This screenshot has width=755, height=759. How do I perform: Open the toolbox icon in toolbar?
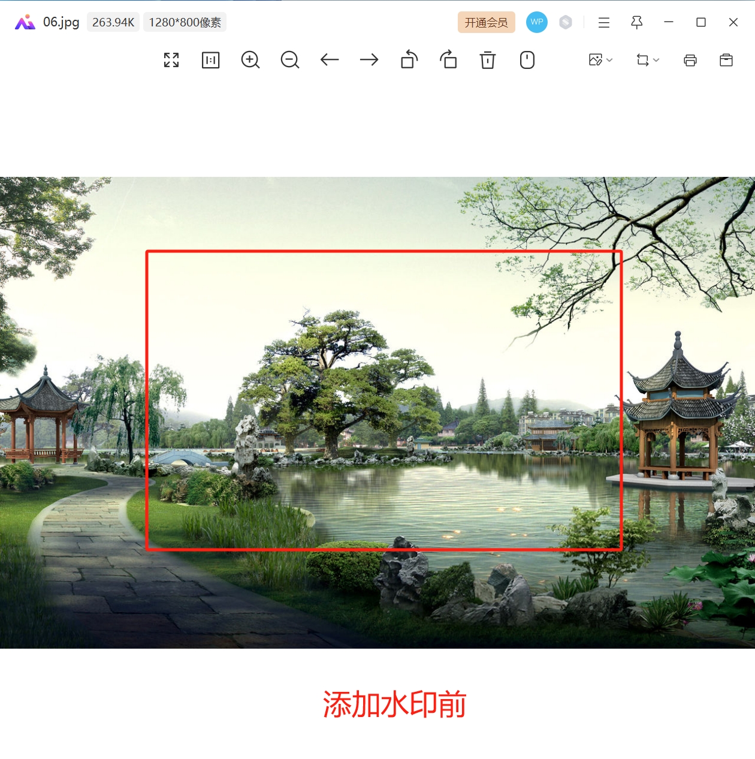point(726,60)
